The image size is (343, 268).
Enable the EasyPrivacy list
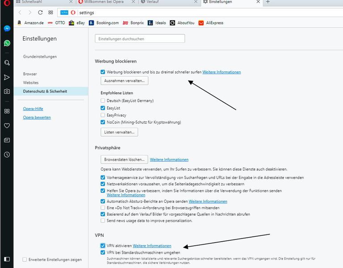click(x=103, y=115)
